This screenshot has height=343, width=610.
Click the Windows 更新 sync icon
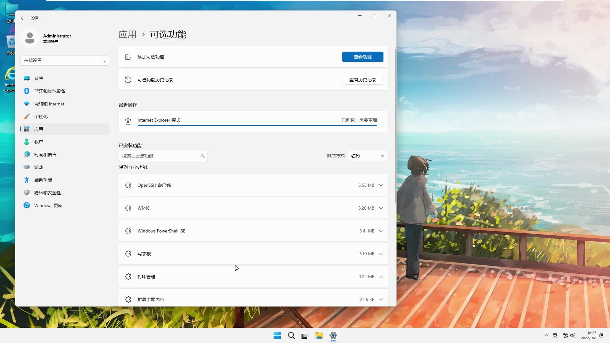(x=27, y=205)
